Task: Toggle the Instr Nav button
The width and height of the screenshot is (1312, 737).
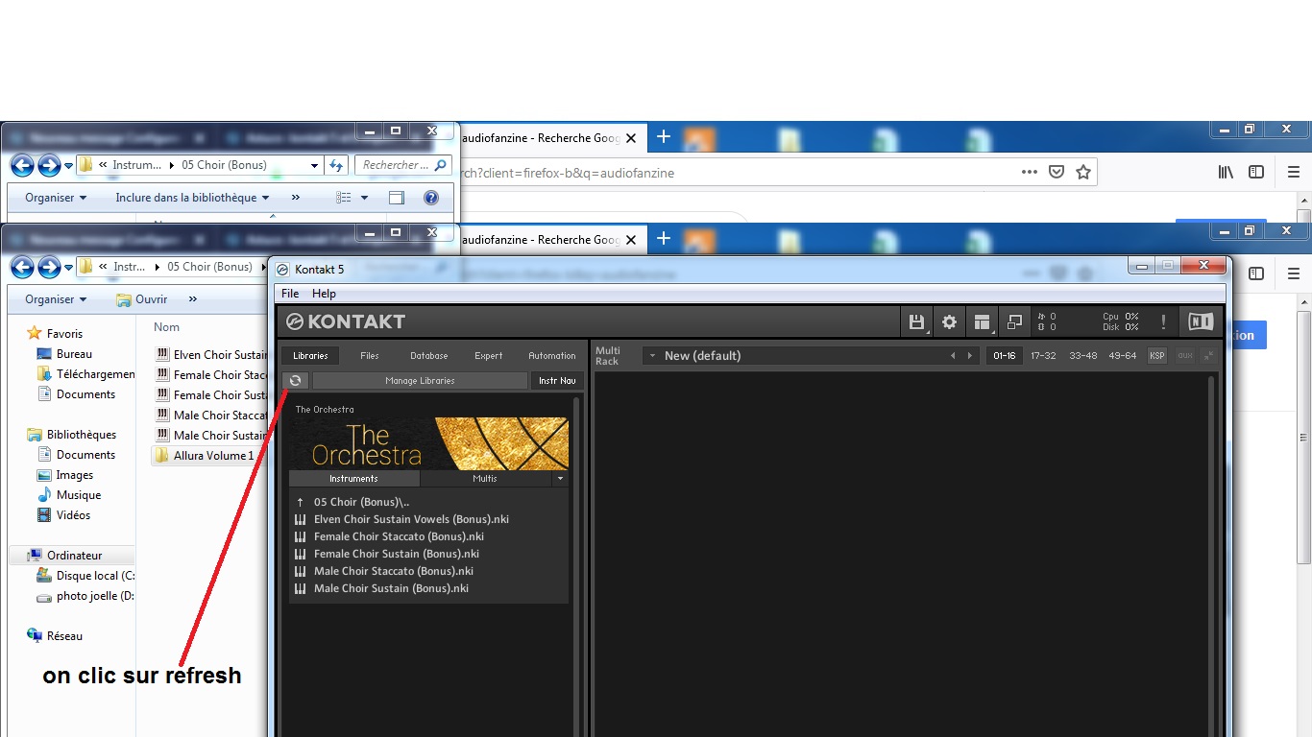Action: coord(557,381)
